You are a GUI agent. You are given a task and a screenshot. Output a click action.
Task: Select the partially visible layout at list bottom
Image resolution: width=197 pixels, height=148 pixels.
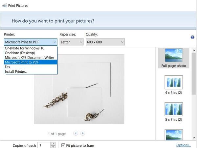[x=174, y=135]
